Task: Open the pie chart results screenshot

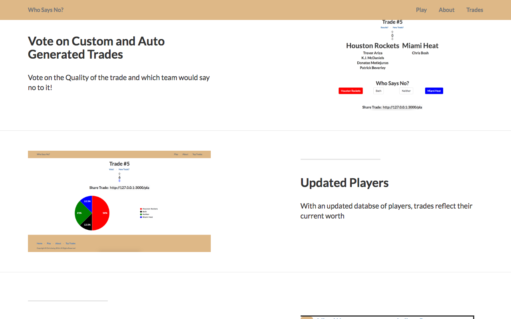Action: pyautogui.click(x=119, y=201)
